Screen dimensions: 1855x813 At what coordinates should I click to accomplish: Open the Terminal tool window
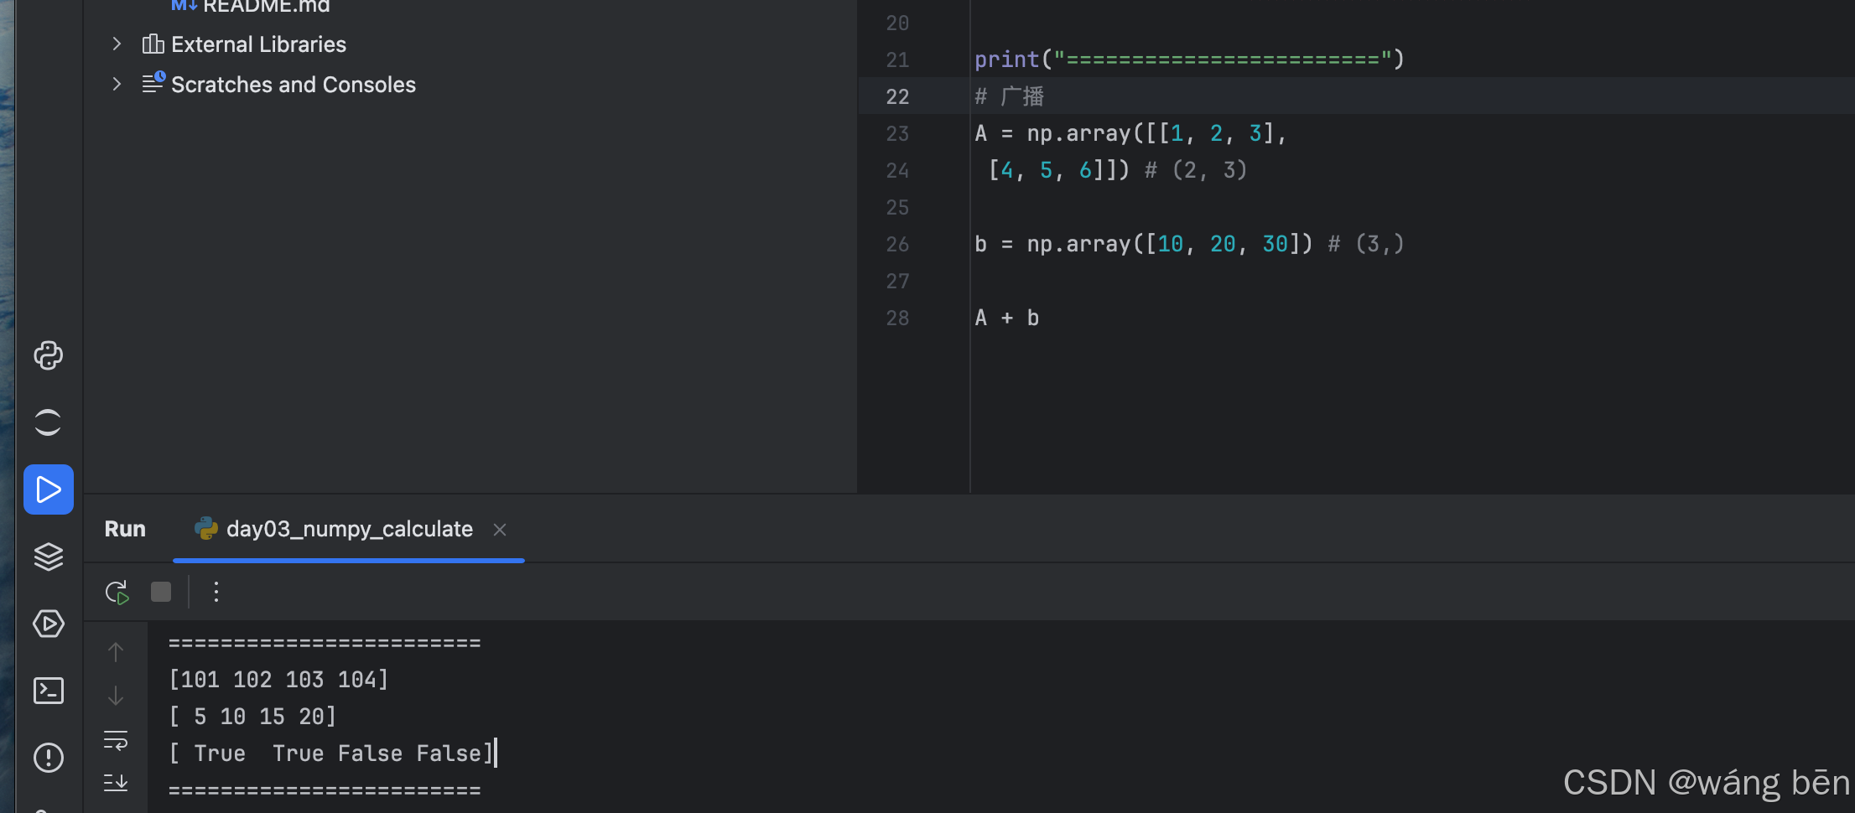point(48,691)
